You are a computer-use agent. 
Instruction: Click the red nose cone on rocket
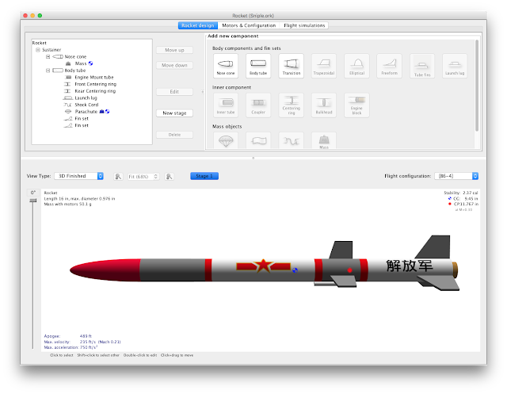pos(107,270)
